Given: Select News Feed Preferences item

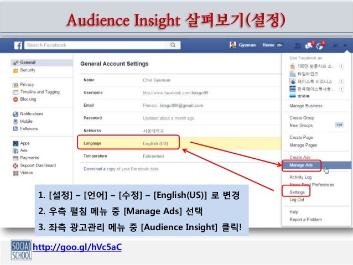Looking at the screenshot, I should 312,185.
